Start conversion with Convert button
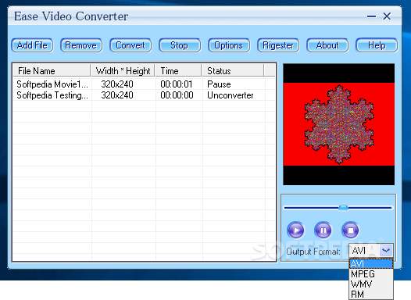411x300 pixels. coord(130,45)
